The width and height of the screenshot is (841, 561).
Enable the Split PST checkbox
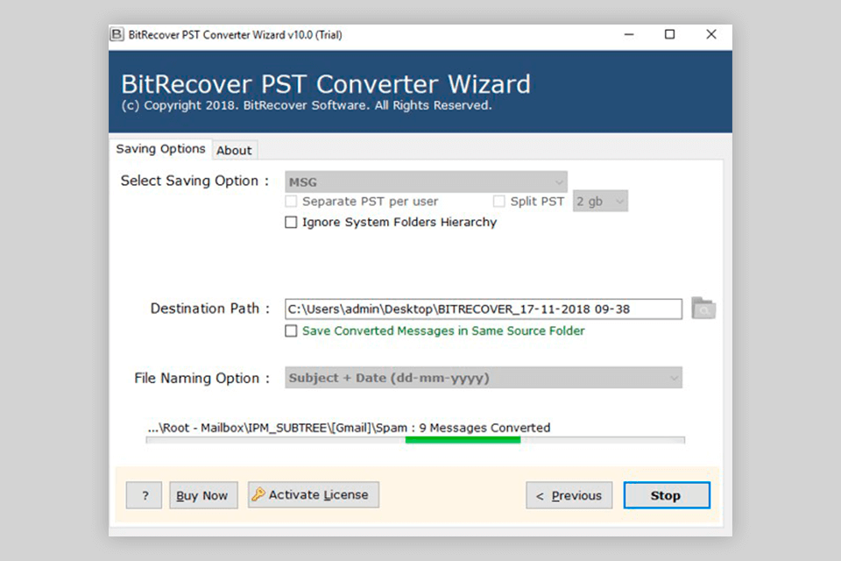point(498,202)
